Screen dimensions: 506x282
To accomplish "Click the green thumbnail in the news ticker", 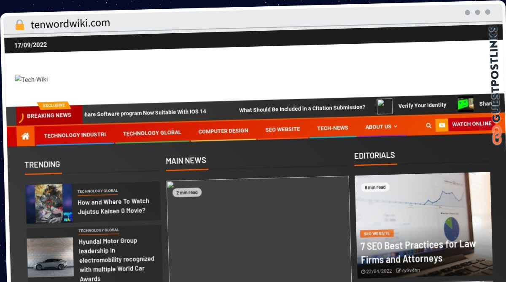I will tap(466, 104).
